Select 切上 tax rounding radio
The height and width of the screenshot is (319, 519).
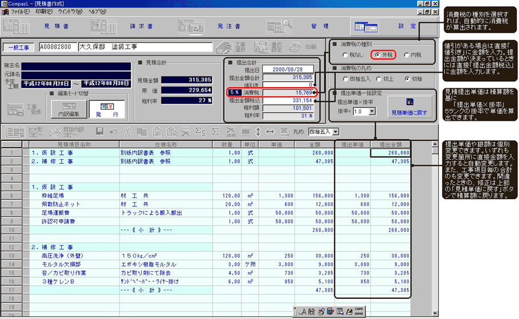tap(379, 79)
